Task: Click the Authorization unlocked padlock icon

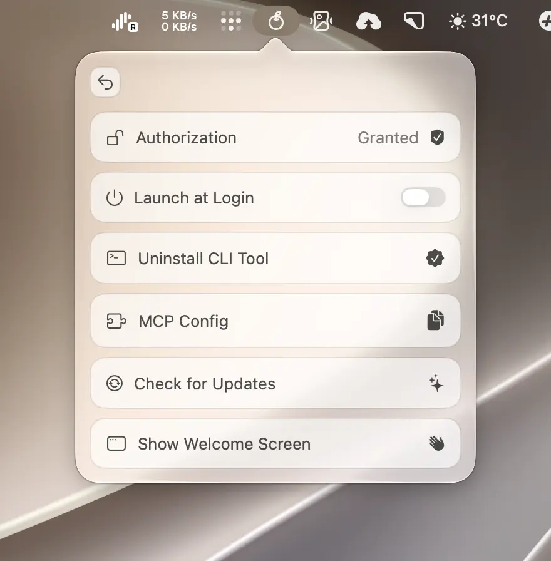Action: [115, 138]
